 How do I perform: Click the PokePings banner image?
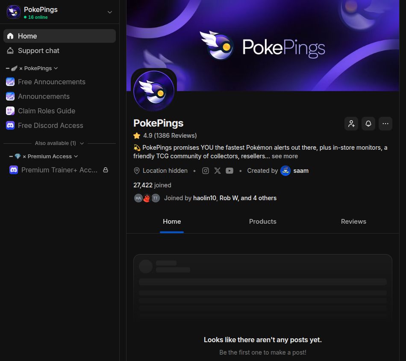tap(262, 45)
